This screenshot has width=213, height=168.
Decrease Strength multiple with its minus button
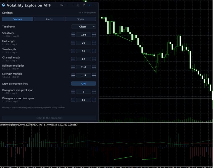(x=73, y=75)
